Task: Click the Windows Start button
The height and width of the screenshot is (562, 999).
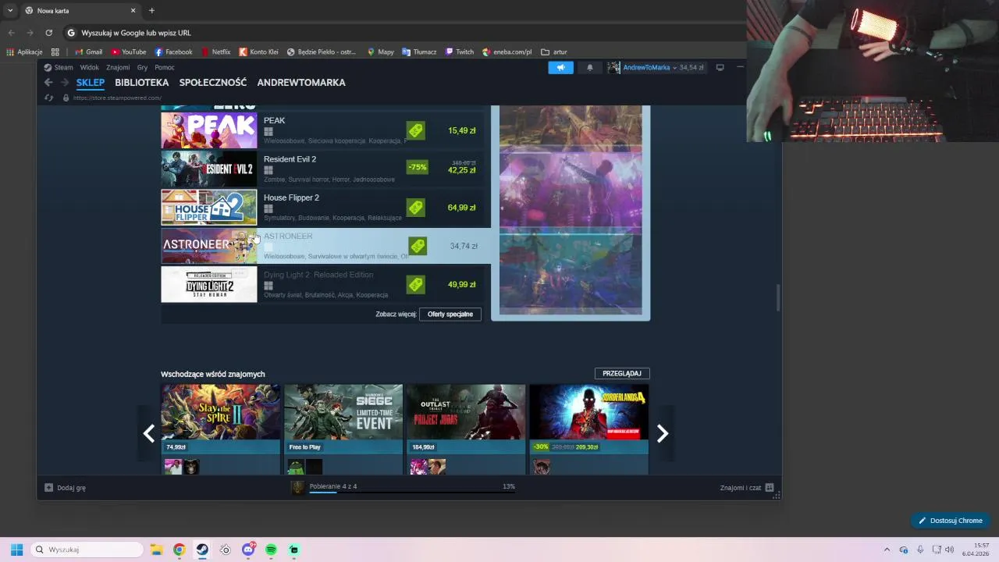Action: tap(16, 550)
